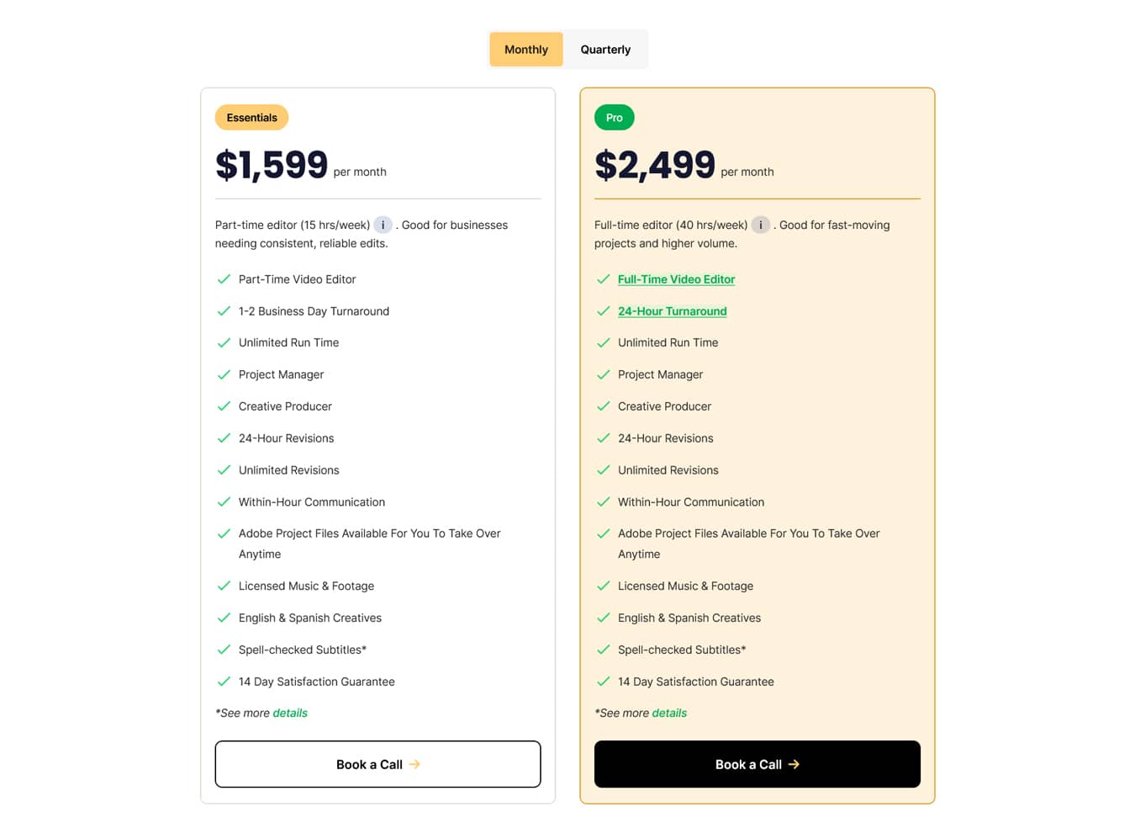Open info icon beside Part-time editor hours
The height and width of the screenshot is (833, 1135).
tap(383, 225)
